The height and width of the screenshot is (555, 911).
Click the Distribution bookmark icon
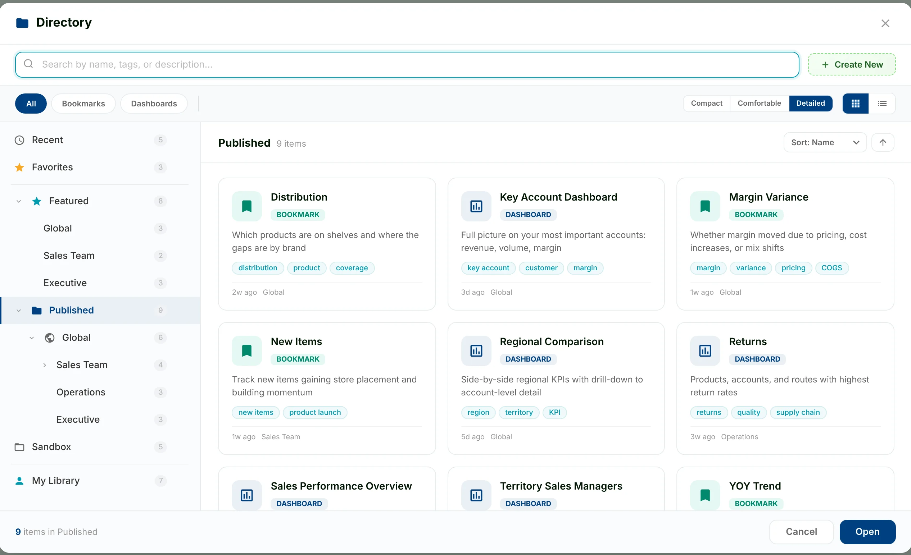(246, 206)
